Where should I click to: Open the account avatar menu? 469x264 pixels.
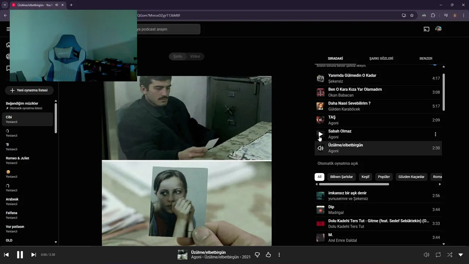[438, 29]
